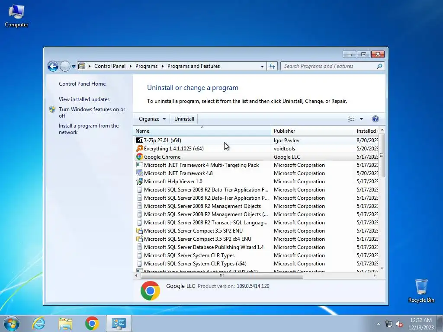Screen dimensions: 443x332
Task: Open Control Panel Home link
Action: click(x=82, y=84)
